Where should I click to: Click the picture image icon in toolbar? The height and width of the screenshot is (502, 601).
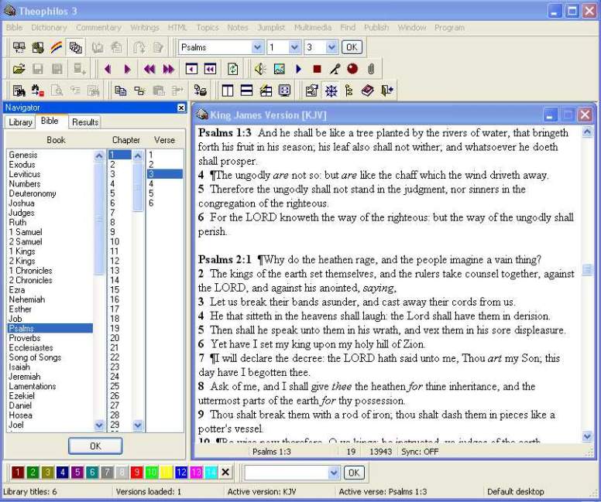(x=279, y=69)
